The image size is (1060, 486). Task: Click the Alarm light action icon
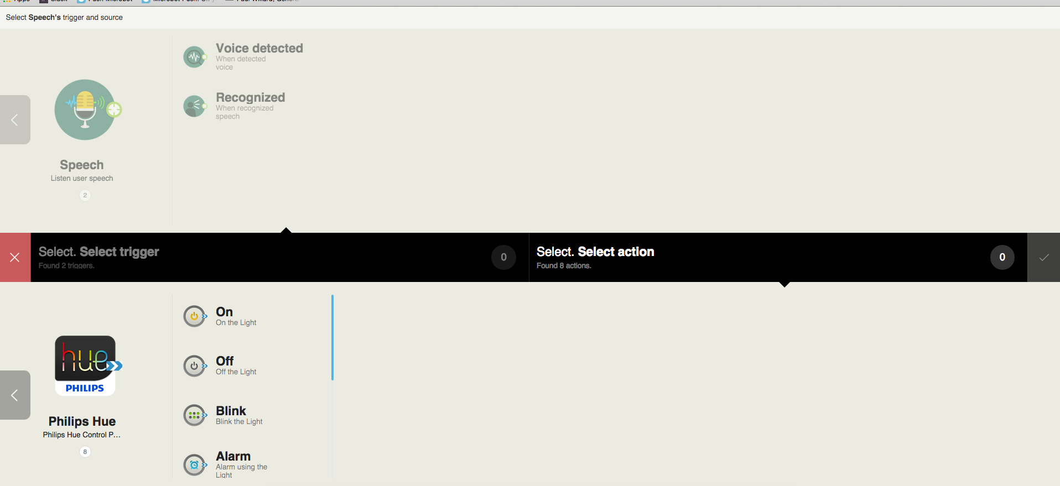pos(195,465)
